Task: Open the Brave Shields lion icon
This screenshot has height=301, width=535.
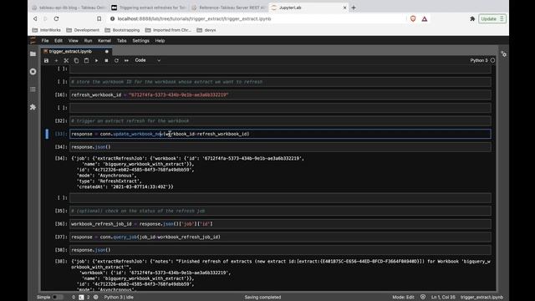Action: click(x=413, y=18)
